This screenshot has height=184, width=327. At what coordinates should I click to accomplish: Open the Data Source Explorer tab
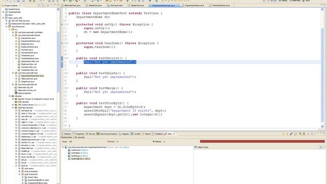click(107, 134)
